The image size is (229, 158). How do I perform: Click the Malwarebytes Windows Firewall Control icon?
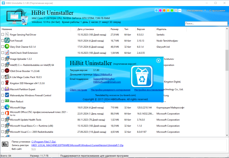(7, 95)
